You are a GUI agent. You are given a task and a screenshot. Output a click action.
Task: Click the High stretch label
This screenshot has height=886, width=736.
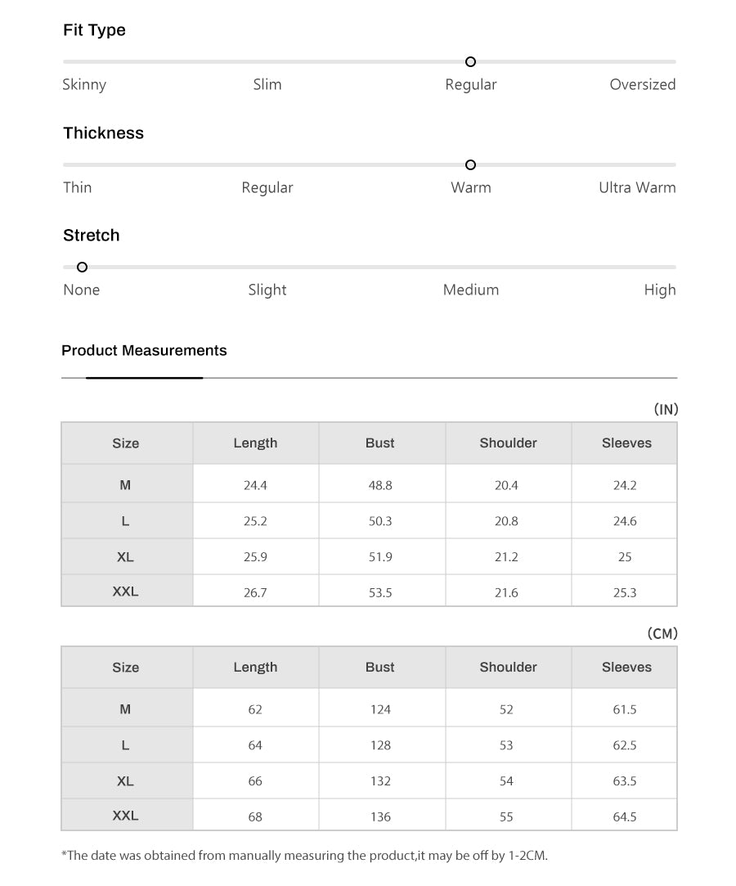tap(660, 290)
